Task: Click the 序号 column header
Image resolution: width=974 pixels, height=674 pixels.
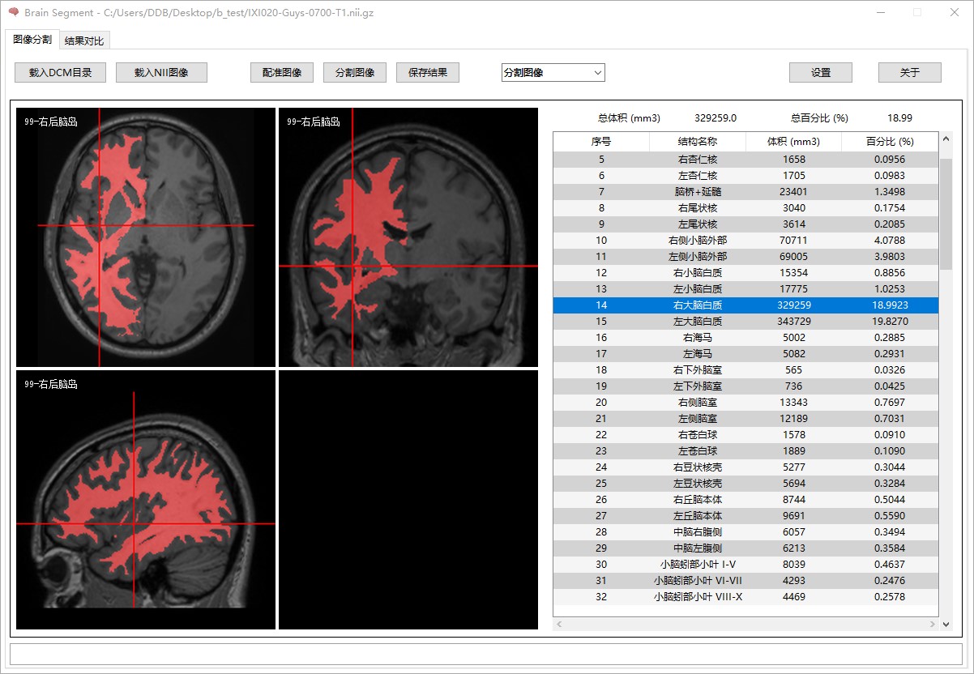Action: [x=601, y=142]
